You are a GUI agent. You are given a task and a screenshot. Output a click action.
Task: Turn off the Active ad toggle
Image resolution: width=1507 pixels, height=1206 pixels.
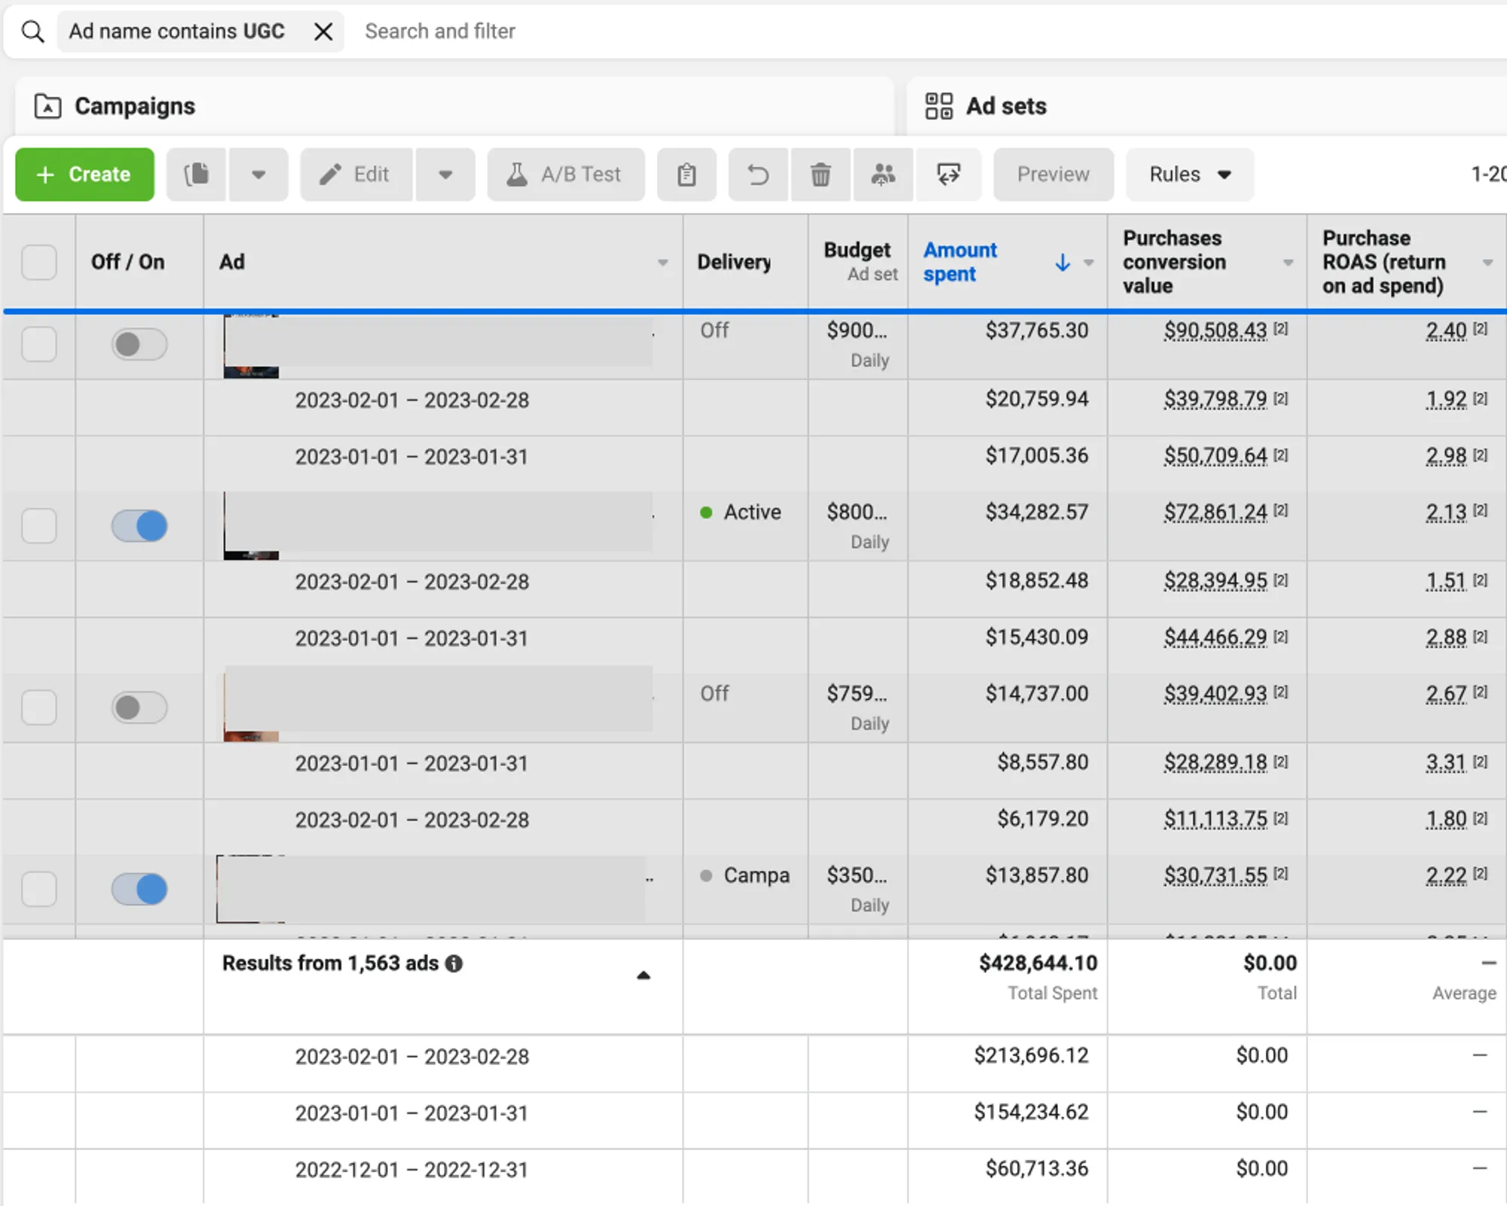(x=139, y=526)
